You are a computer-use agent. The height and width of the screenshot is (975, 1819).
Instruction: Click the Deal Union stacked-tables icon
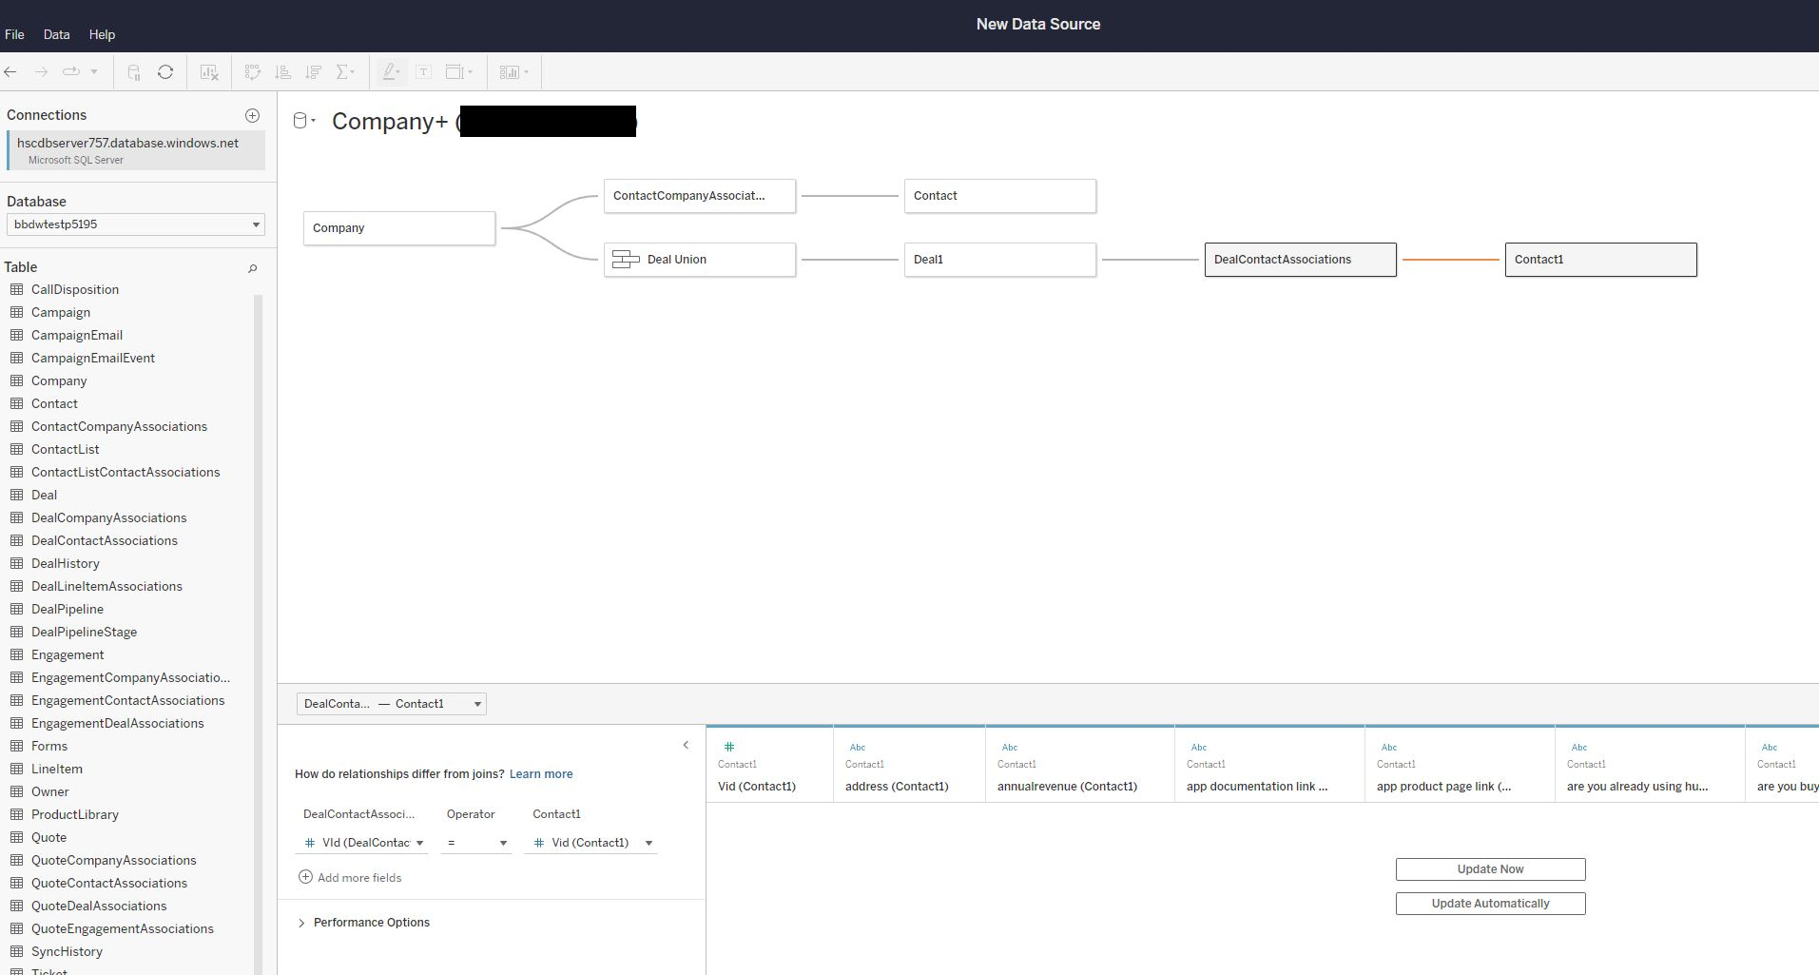pyautogui.click(x=624, y=259)
